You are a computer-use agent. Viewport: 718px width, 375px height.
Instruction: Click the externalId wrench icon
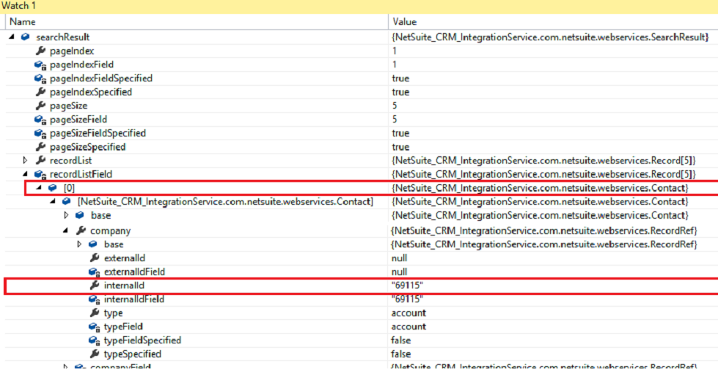[x=95, y=258]
